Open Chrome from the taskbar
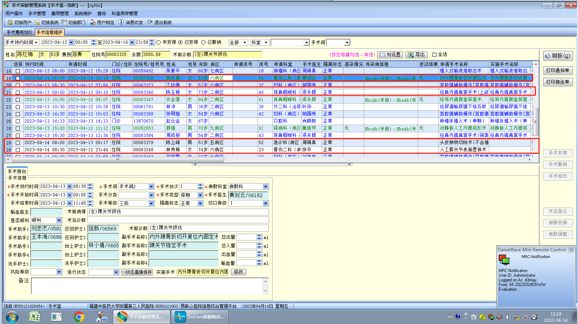Image resolution: width=578 pixels, height=324 pixels. tap(79, 317)
